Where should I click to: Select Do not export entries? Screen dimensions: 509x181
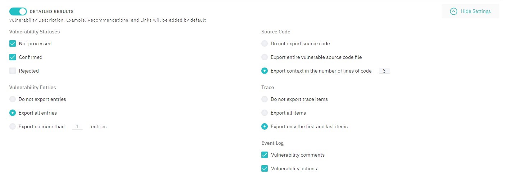(x=13, y=99)
